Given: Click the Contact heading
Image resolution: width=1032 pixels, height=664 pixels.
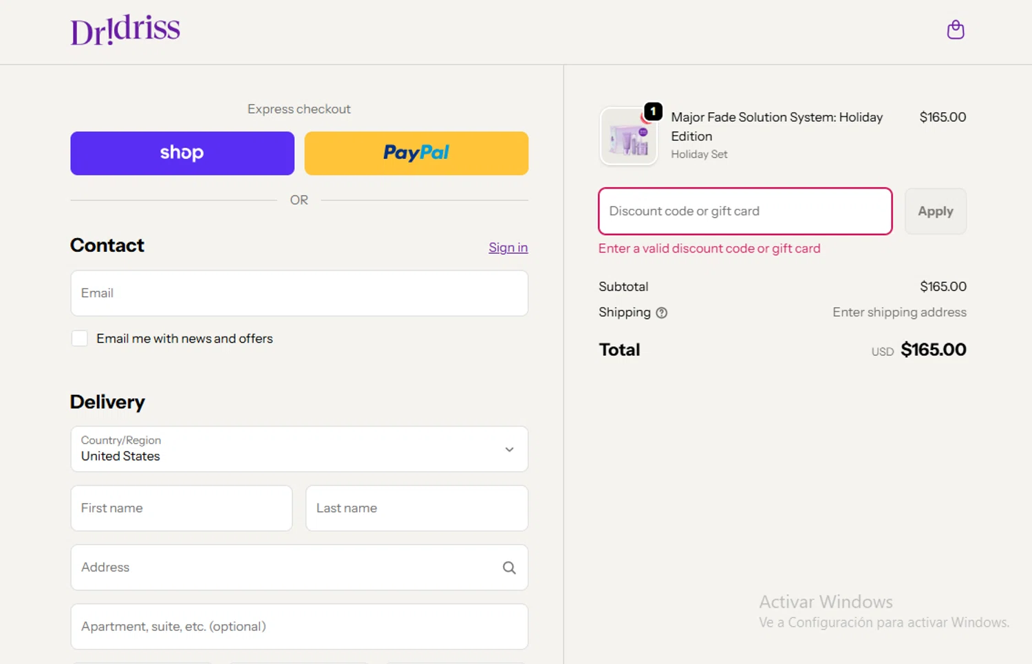Looking at the screenshot, I should click(107, 246).
